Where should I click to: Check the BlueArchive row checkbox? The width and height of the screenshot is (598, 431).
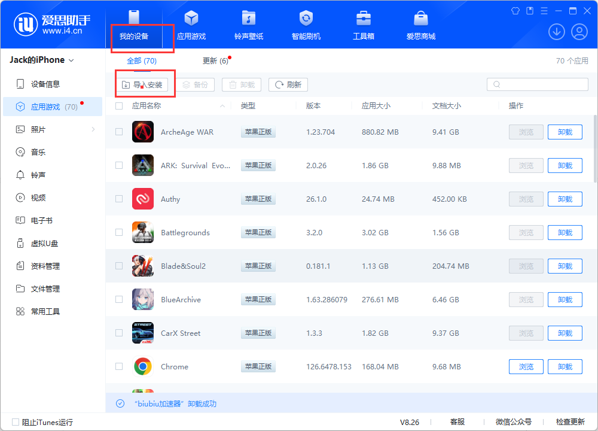[x=119, y=300]
